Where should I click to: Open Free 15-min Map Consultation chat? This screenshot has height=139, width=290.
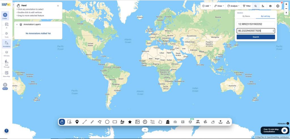coord(275,130)
